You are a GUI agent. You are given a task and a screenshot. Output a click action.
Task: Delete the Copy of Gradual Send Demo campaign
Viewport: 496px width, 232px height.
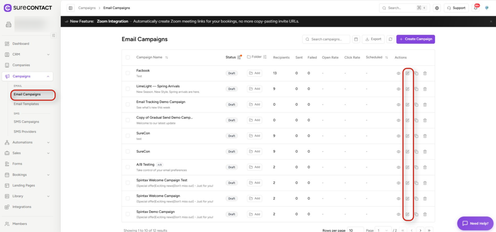click(425, 121)
